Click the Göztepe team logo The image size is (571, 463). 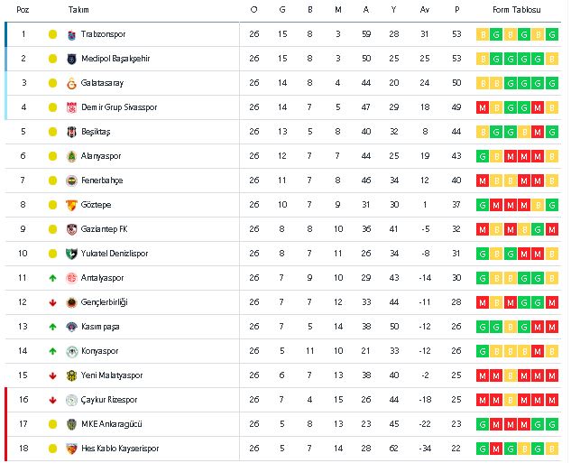click(72, 205)
